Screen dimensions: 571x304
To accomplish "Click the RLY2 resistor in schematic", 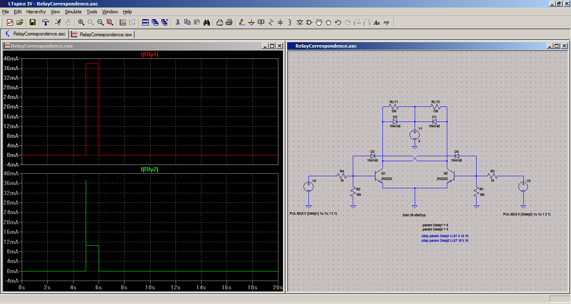I will coord(436,107).
